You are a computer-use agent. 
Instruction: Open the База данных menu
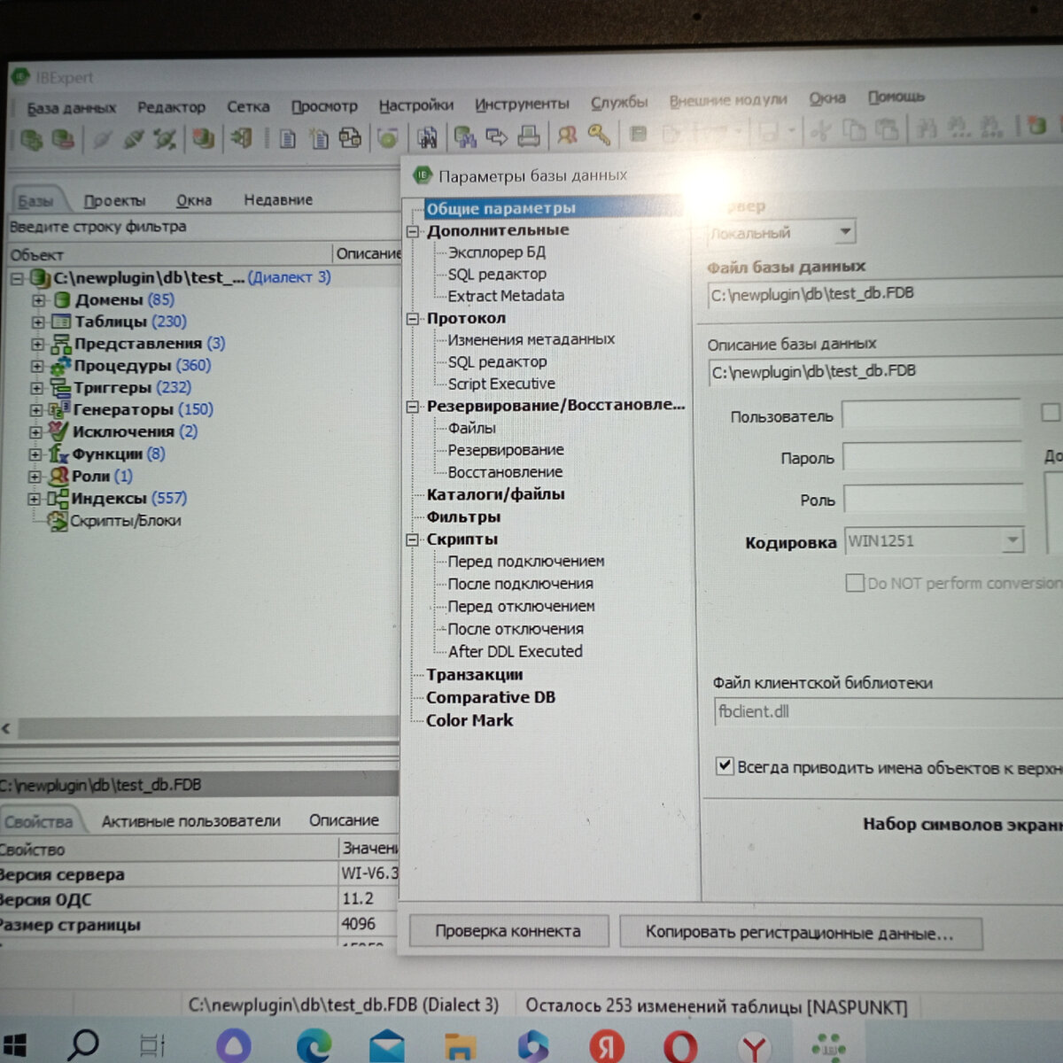71,108
